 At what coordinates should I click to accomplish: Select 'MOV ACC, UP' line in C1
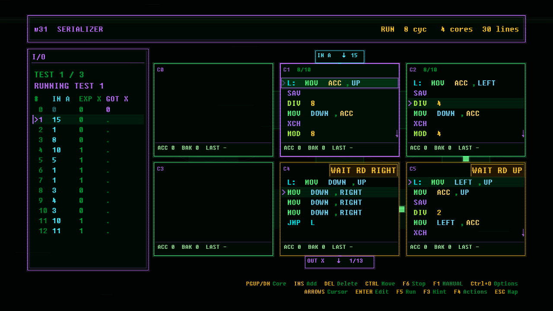point(340,83)
